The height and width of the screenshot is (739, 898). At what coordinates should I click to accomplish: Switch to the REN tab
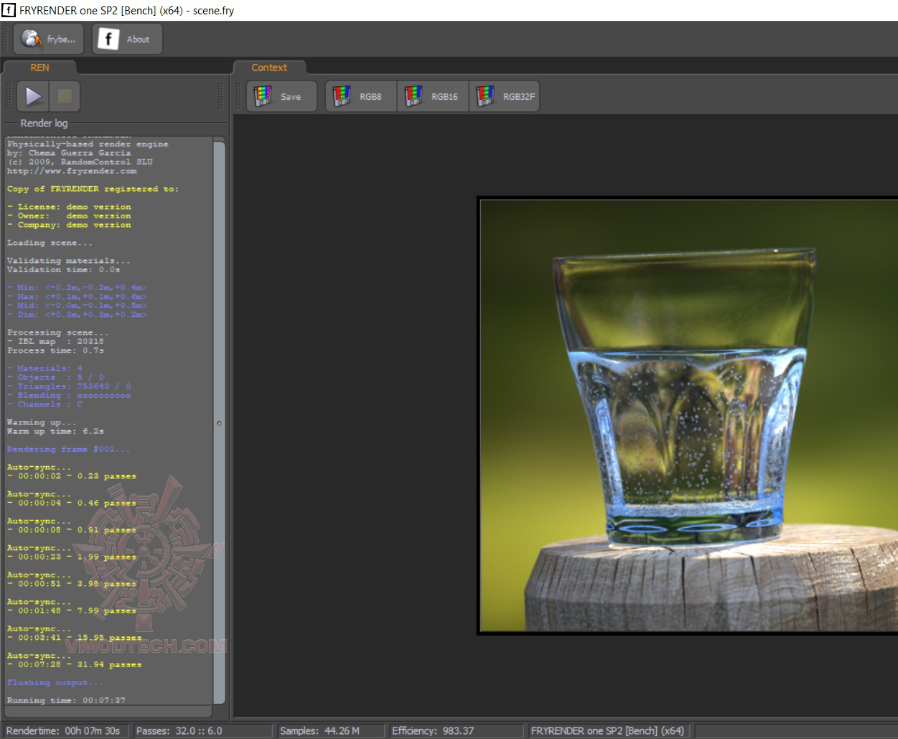(x=39, y=68)
